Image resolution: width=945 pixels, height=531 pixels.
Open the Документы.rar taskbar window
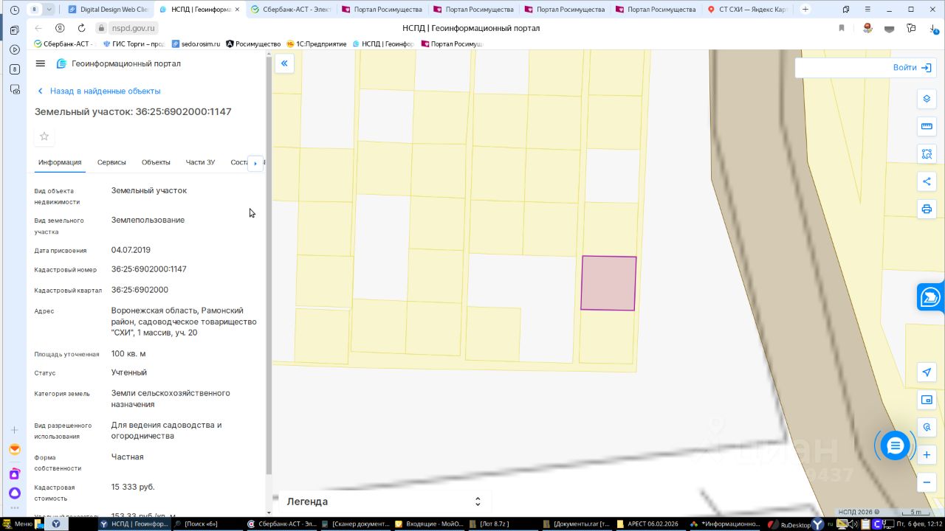click(577, 524)
